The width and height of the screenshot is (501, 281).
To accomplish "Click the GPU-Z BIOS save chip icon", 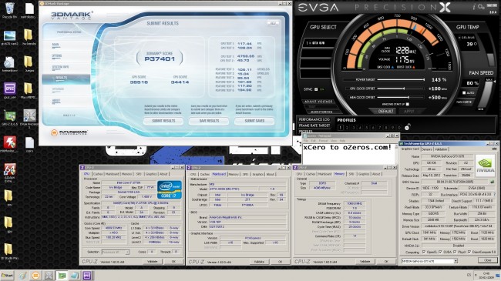I will tap(492, 182).
